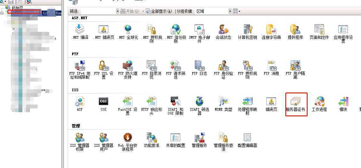Open the 应用程序设置 feature

(x=343, y=34)
